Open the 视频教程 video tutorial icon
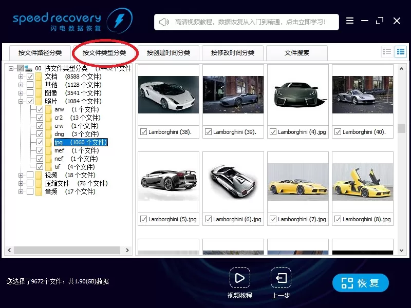The image size is (411, 308). pos(240,278)
